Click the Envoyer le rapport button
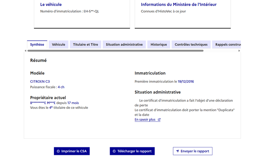 192,151
